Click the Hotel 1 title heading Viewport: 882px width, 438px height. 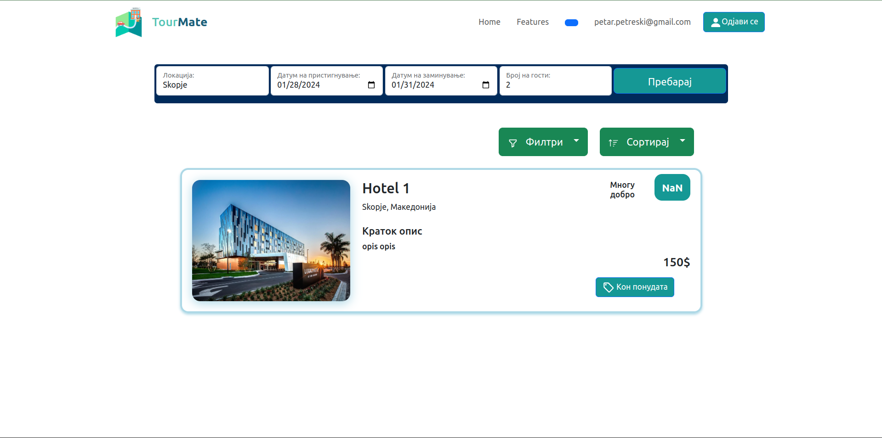386,188
